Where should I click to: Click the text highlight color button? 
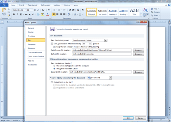pyautogui.click(x=42, y=14)
